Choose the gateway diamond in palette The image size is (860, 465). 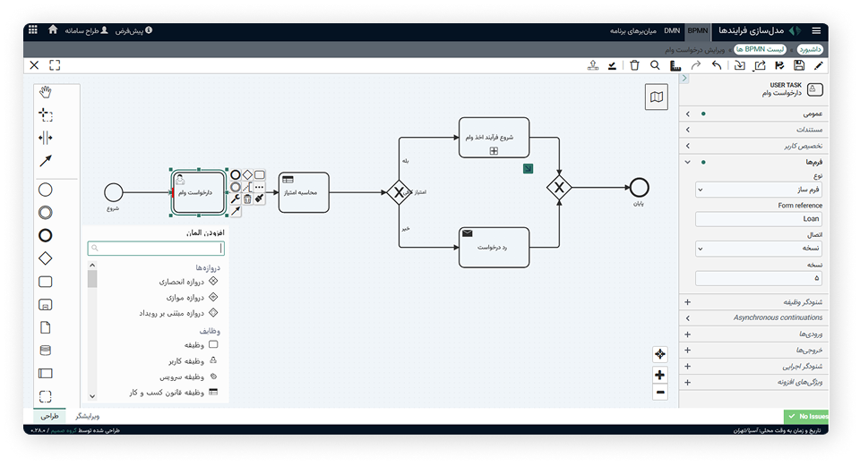pos(46,258)
